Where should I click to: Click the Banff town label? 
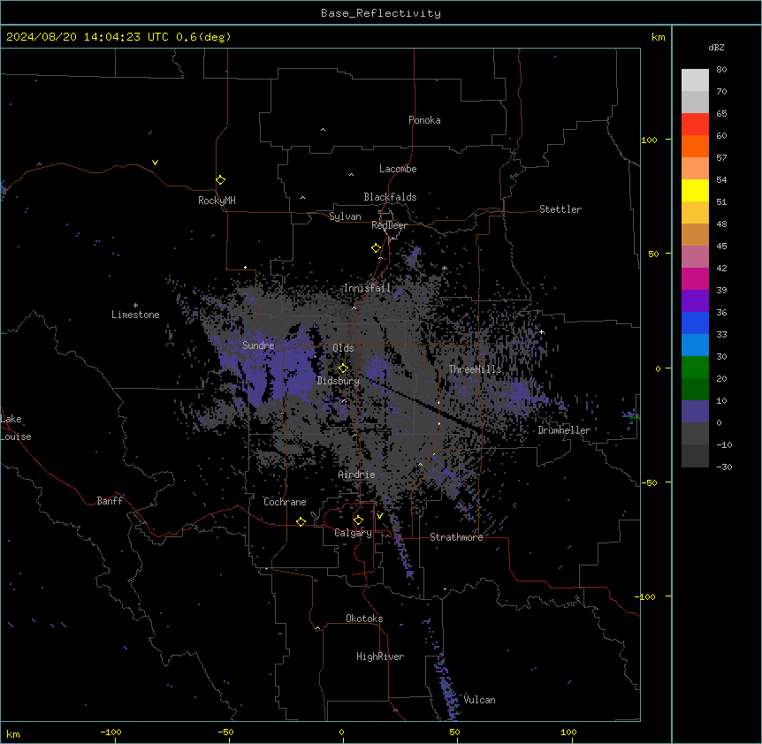coord(110,501)
